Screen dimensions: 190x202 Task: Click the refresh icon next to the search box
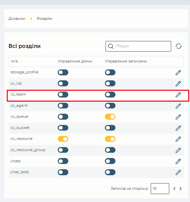[178, 46]
